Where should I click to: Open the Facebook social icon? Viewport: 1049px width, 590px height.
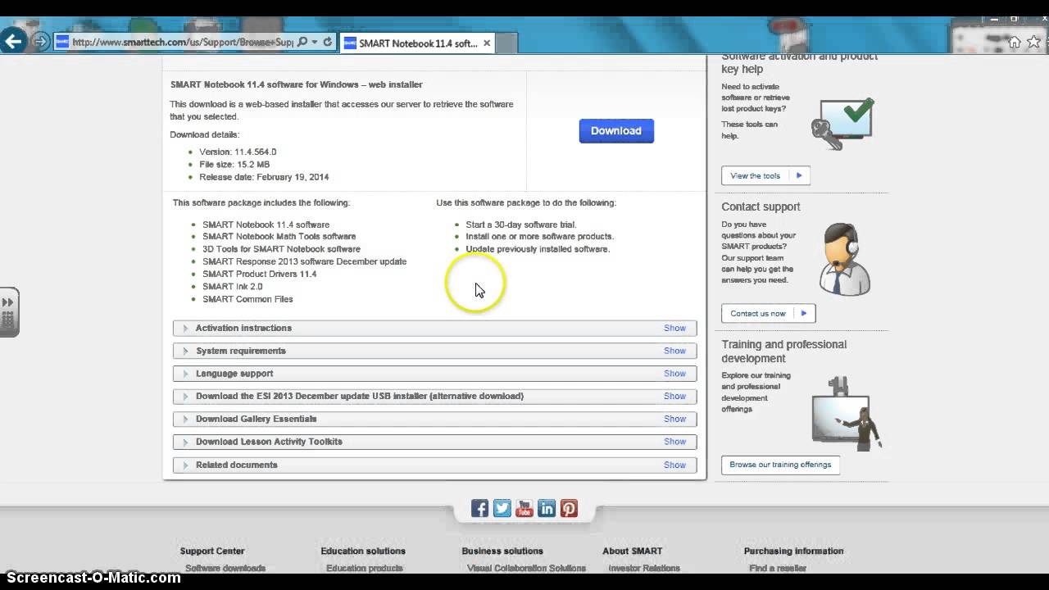(x=480, y=509)
